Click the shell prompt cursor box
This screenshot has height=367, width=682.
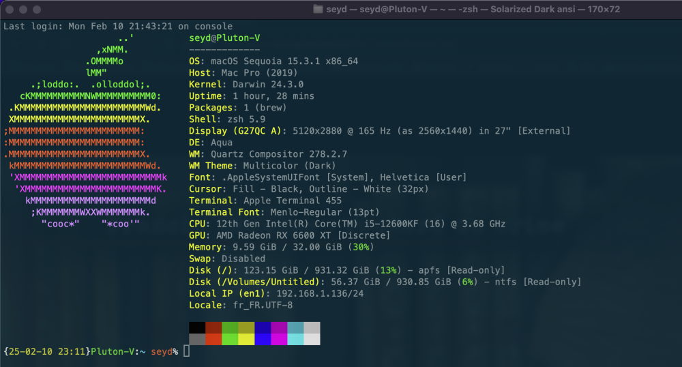point(187,351)
